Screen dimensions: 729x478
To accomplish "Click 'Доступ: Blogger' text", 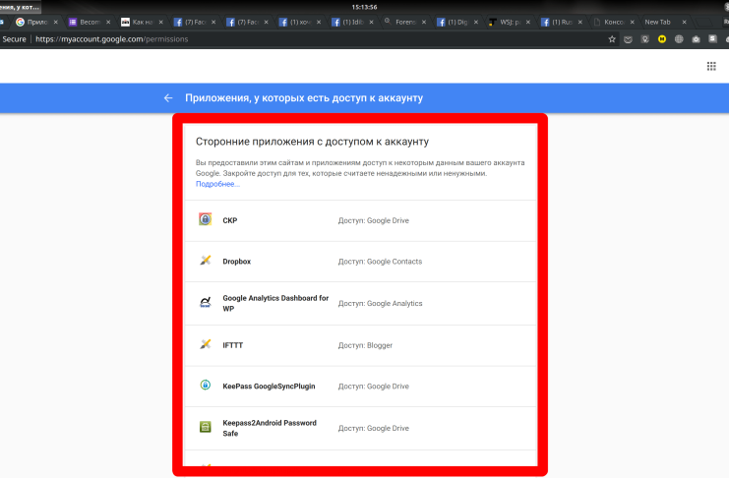I will pos(365,345).
